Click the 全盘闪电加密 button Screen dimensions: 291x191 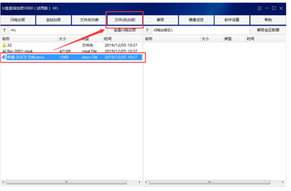point(125,30)
